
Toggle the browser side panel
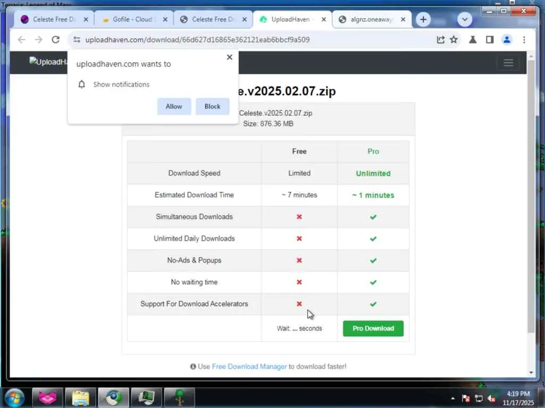490,39
